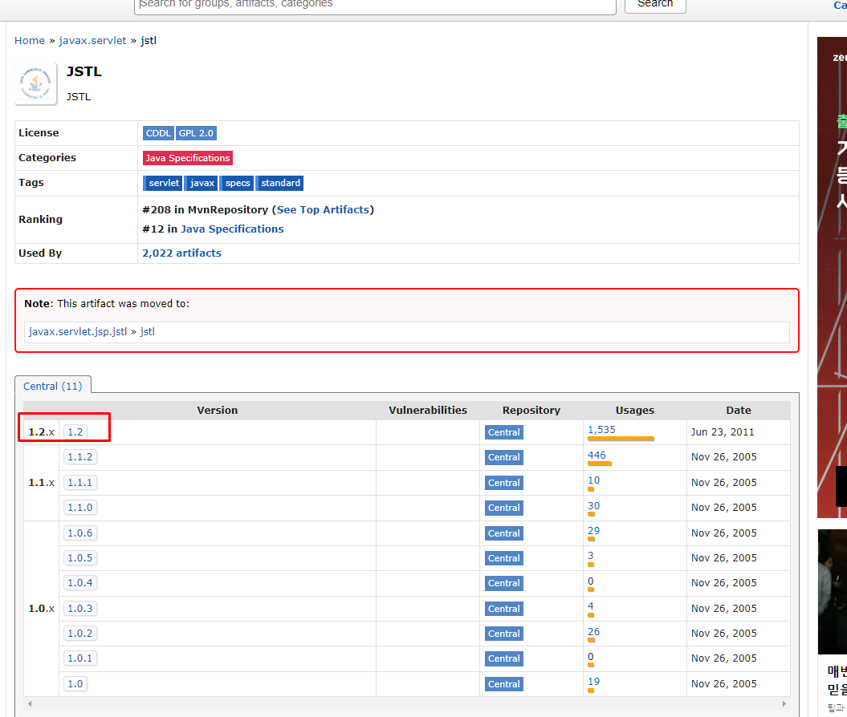Open version 1.0
The width and height of the screenshot is (847, 717).
75,684
